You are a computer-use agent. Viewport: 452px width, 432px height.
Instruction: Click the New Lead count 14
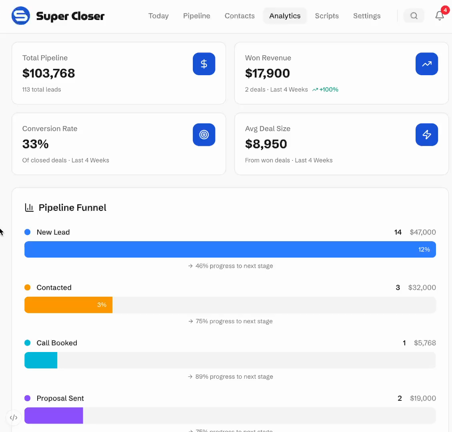coord(398,232)
